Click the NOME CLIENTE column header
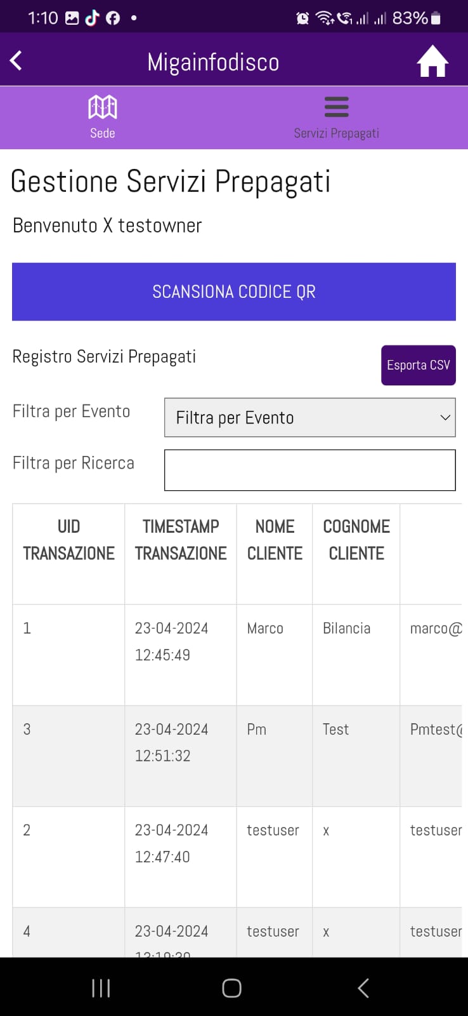This screenshot has width=468, height=1016. (x=275, y=540)
